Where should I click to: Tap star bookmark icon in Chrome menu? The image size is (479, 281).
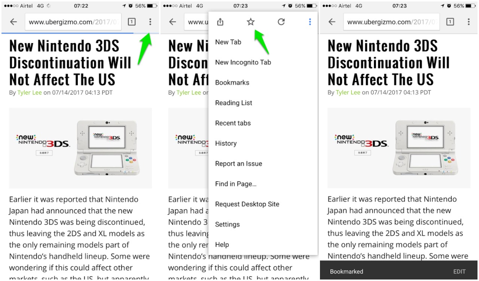tap(250, 22)
